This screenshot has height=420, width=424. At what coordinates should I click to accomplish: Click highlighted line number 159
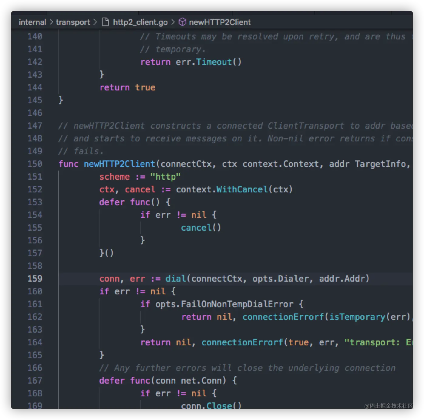click(x=35, y=279)
